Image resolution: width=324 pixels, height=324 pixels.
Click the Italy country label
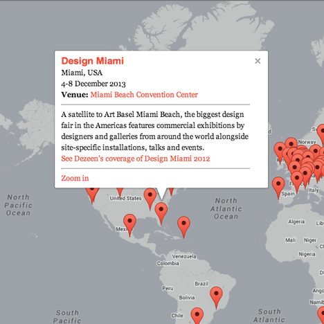pyautogui.click(x=314, y=190)
